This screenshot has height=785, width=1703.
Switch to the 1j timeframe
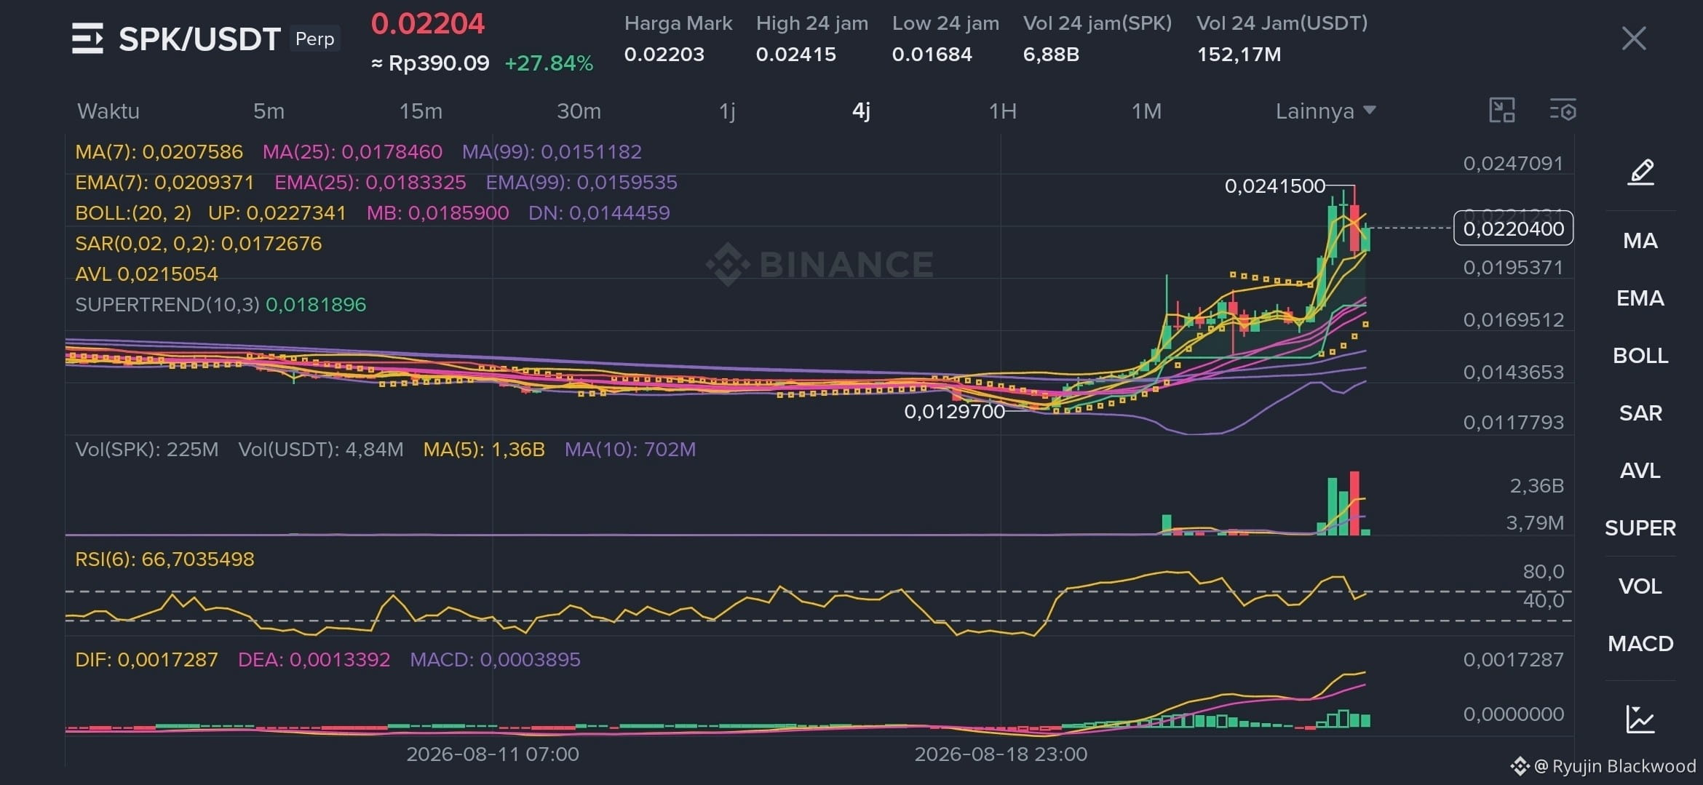pyautogui.click(x=727, y=111)
